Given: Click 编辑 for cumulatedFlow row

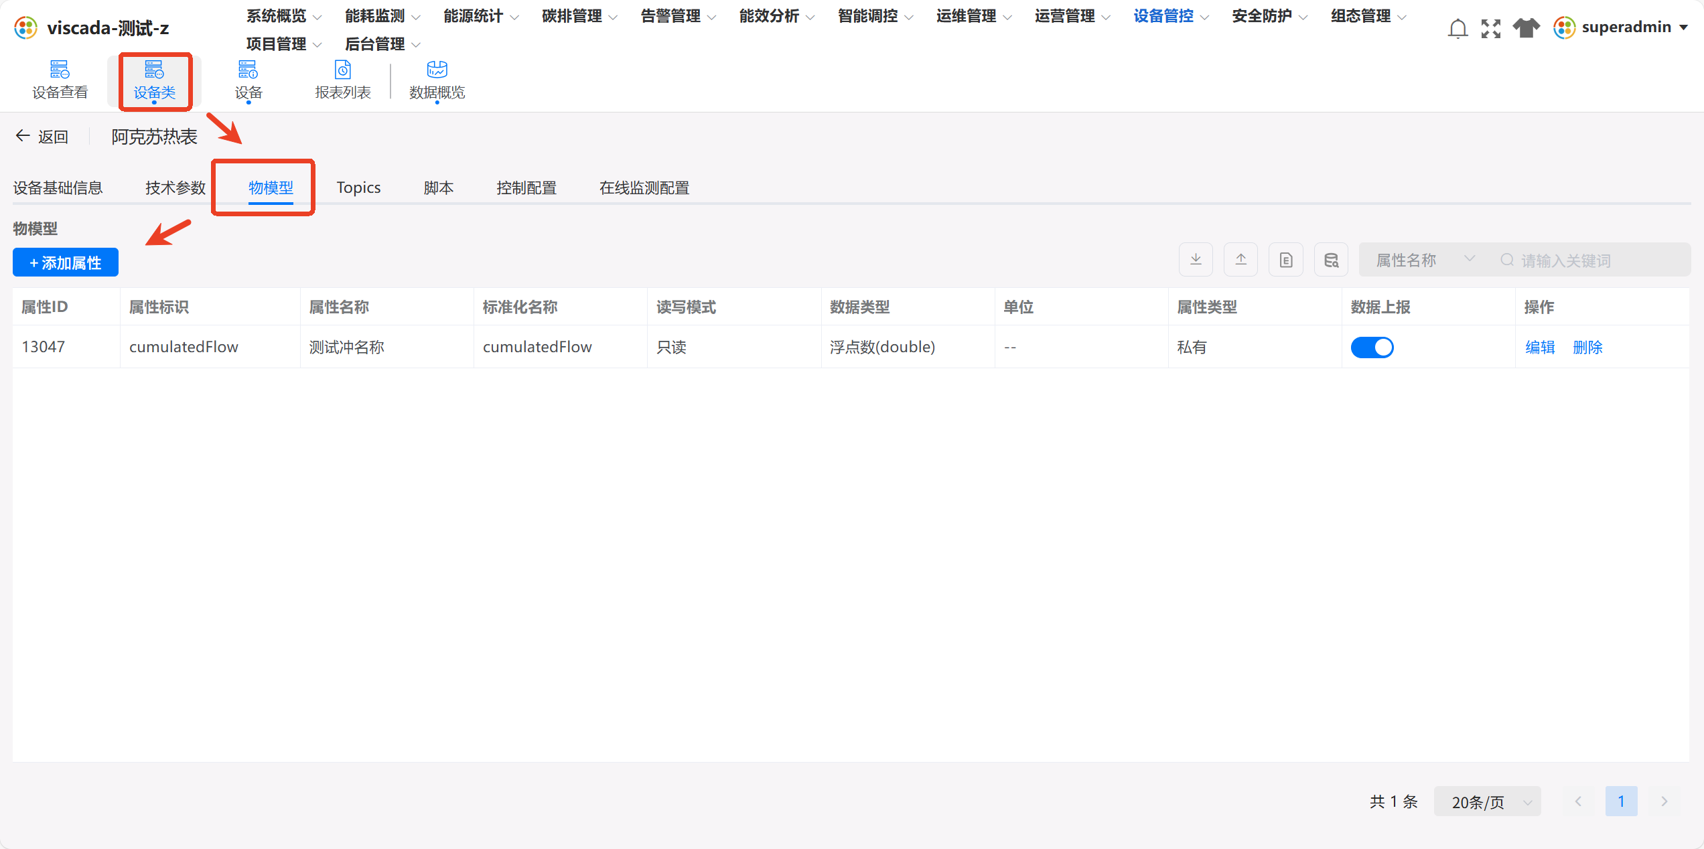Looking at the screenshot, I should pos(1540,348).
